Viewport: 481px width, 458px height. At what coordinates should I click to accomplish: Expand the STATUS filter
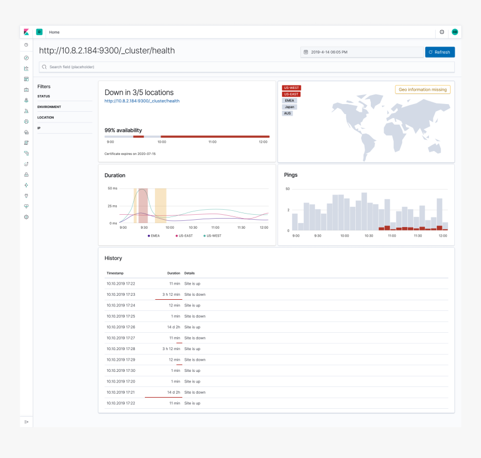click(65, 96)
